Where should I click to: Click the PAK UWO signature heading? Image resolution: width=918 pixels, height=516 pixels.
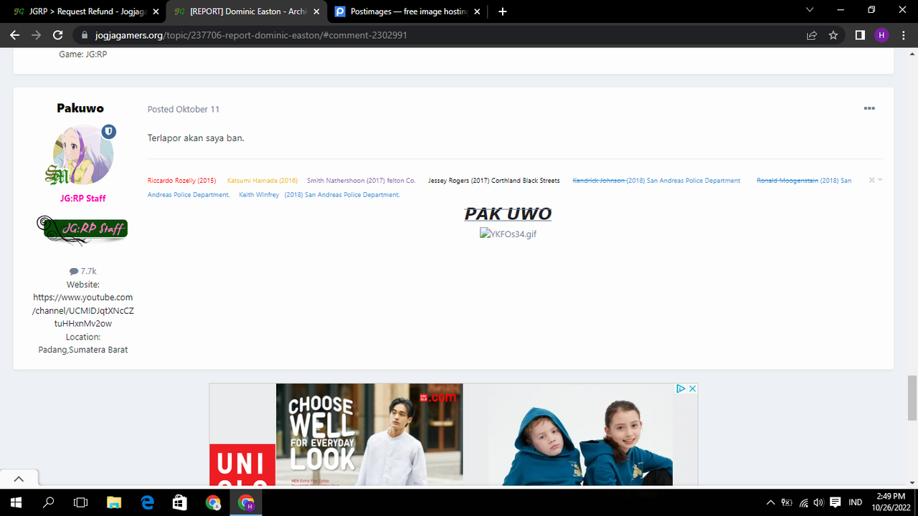click(x=508, y=214)
